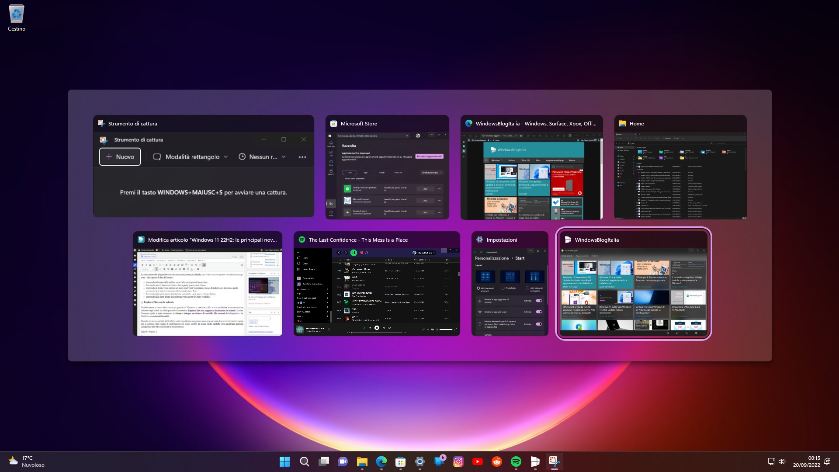
Task: Open the weather widget showing 17°C Nuvoloso
Action: point(27,462)
